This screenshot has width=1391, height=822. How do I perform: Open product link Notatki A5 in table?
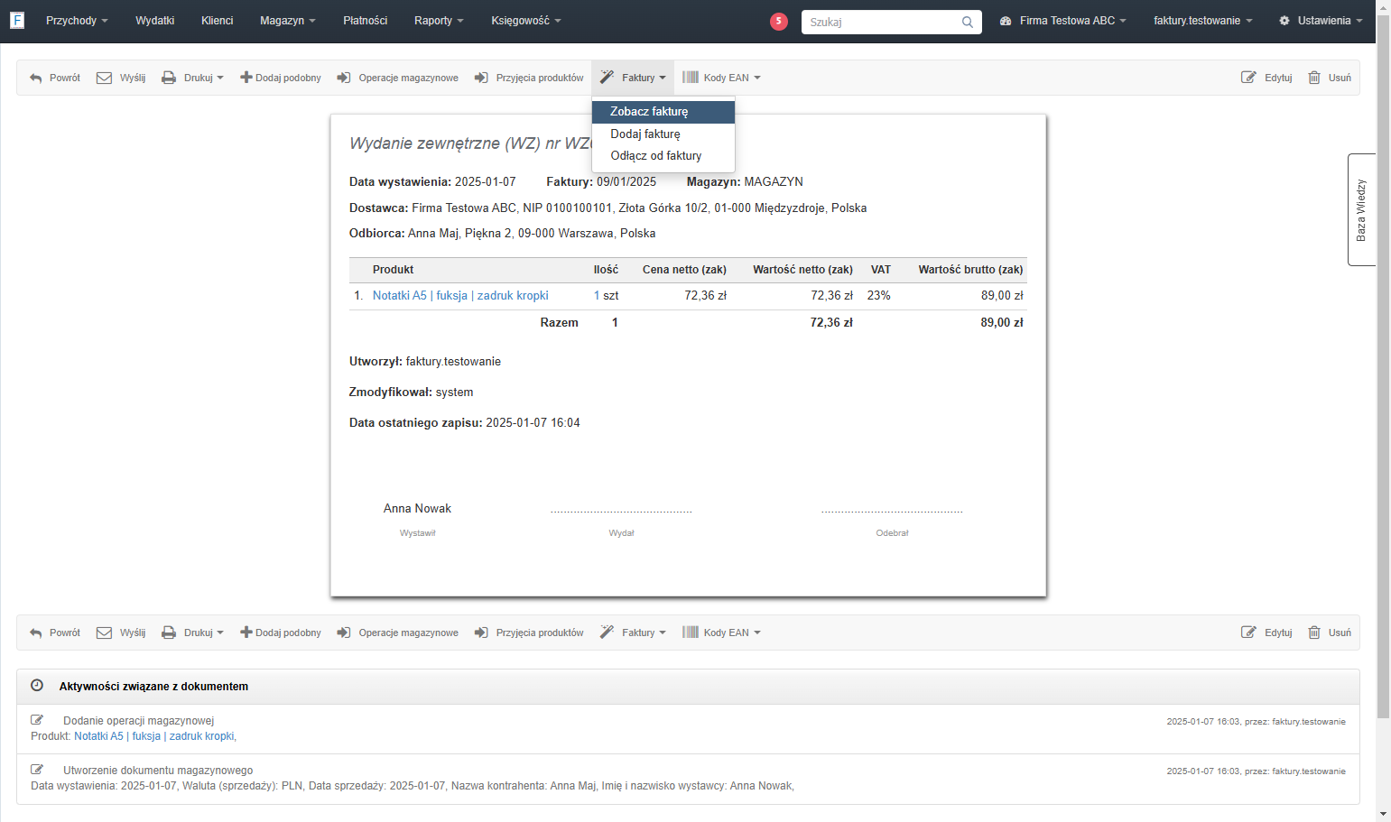460,296
